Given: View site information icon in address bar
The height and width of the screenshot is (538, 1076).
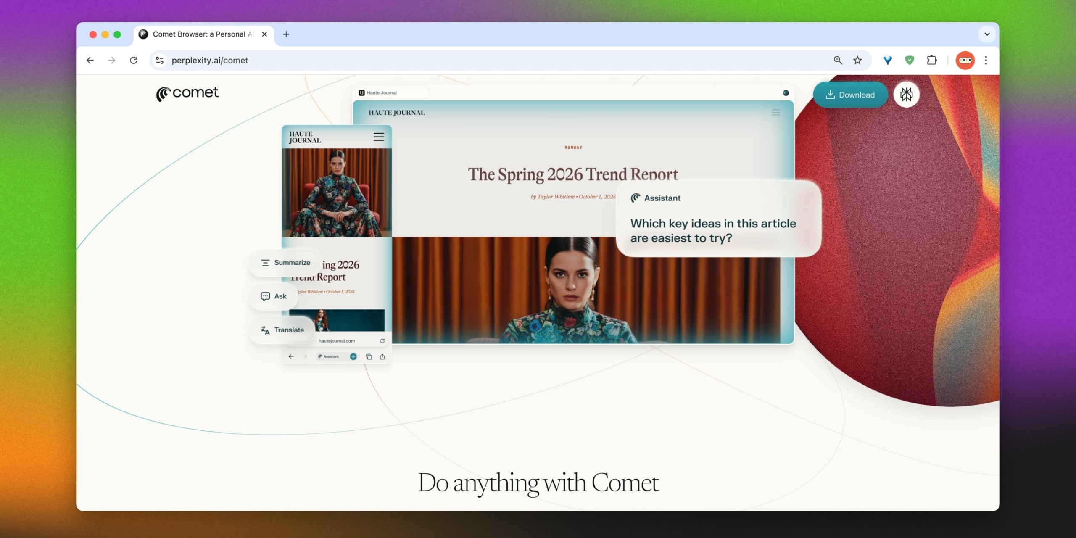Looking at the screenshot, I should click(x=160, y=61).
